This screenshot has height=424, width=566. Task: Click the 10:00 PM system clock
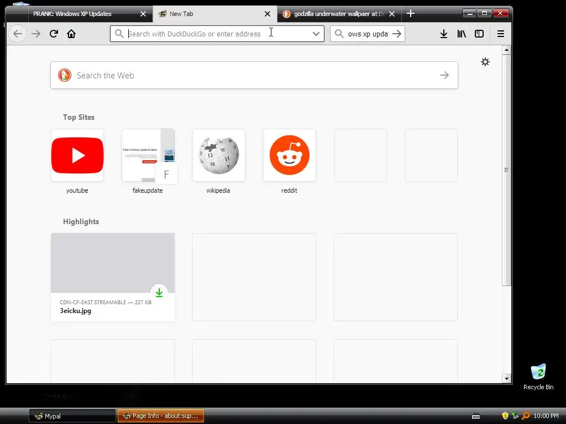coord(546,416)
